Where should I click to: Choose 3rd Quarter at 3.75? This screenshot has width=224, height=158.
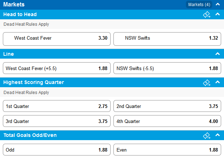pyautogui.click(x=57, y=121)
